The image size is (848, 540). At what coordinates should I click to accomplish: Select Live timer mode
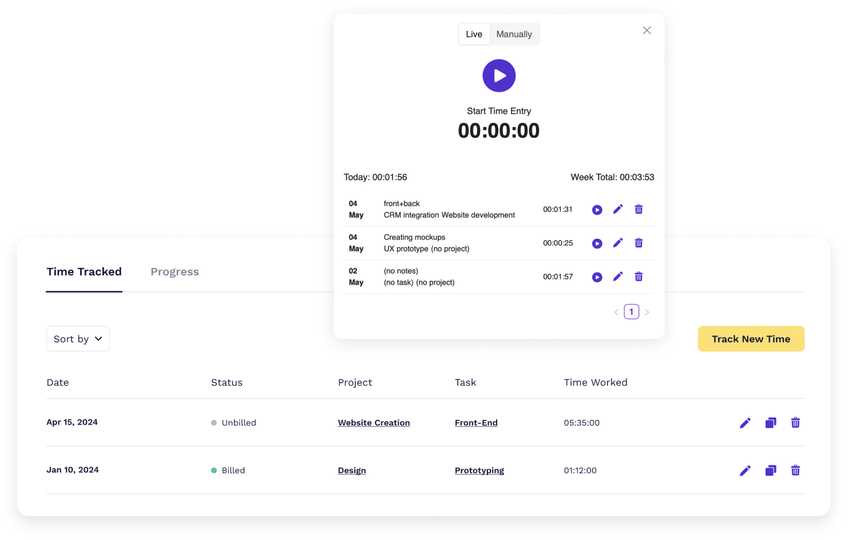474,34
